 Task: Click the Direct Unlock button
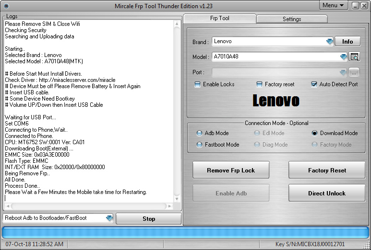click(327, 193)
